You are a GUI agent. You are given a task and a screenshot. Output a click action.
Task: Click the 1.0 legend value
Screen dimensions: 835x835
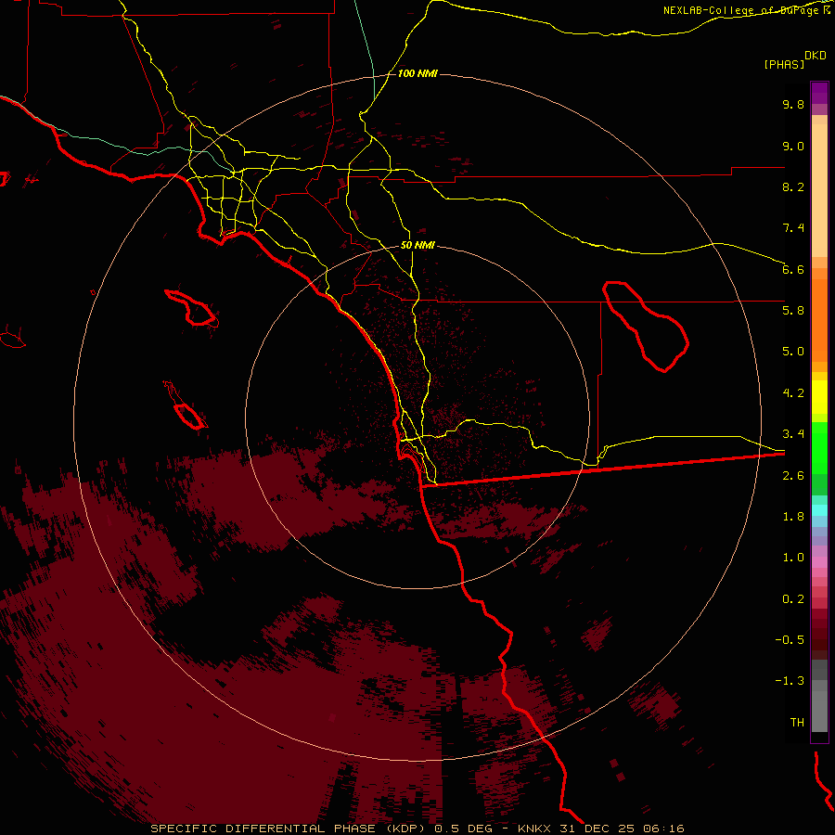793,558
